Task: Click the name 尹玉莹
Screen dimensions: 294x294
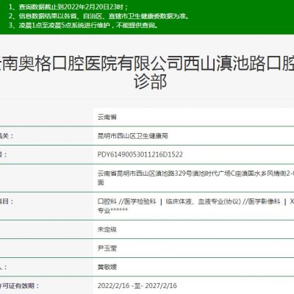Action: point(107,248)
